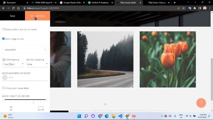The height and width of the screenshot is (120, 213).
Task: Open File Explorer from taskbar
Action: [x=113, y=116]
